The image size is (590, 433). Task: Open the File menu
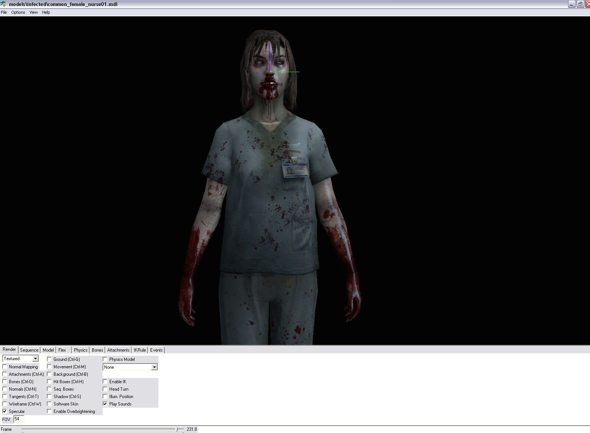[4, 12]
